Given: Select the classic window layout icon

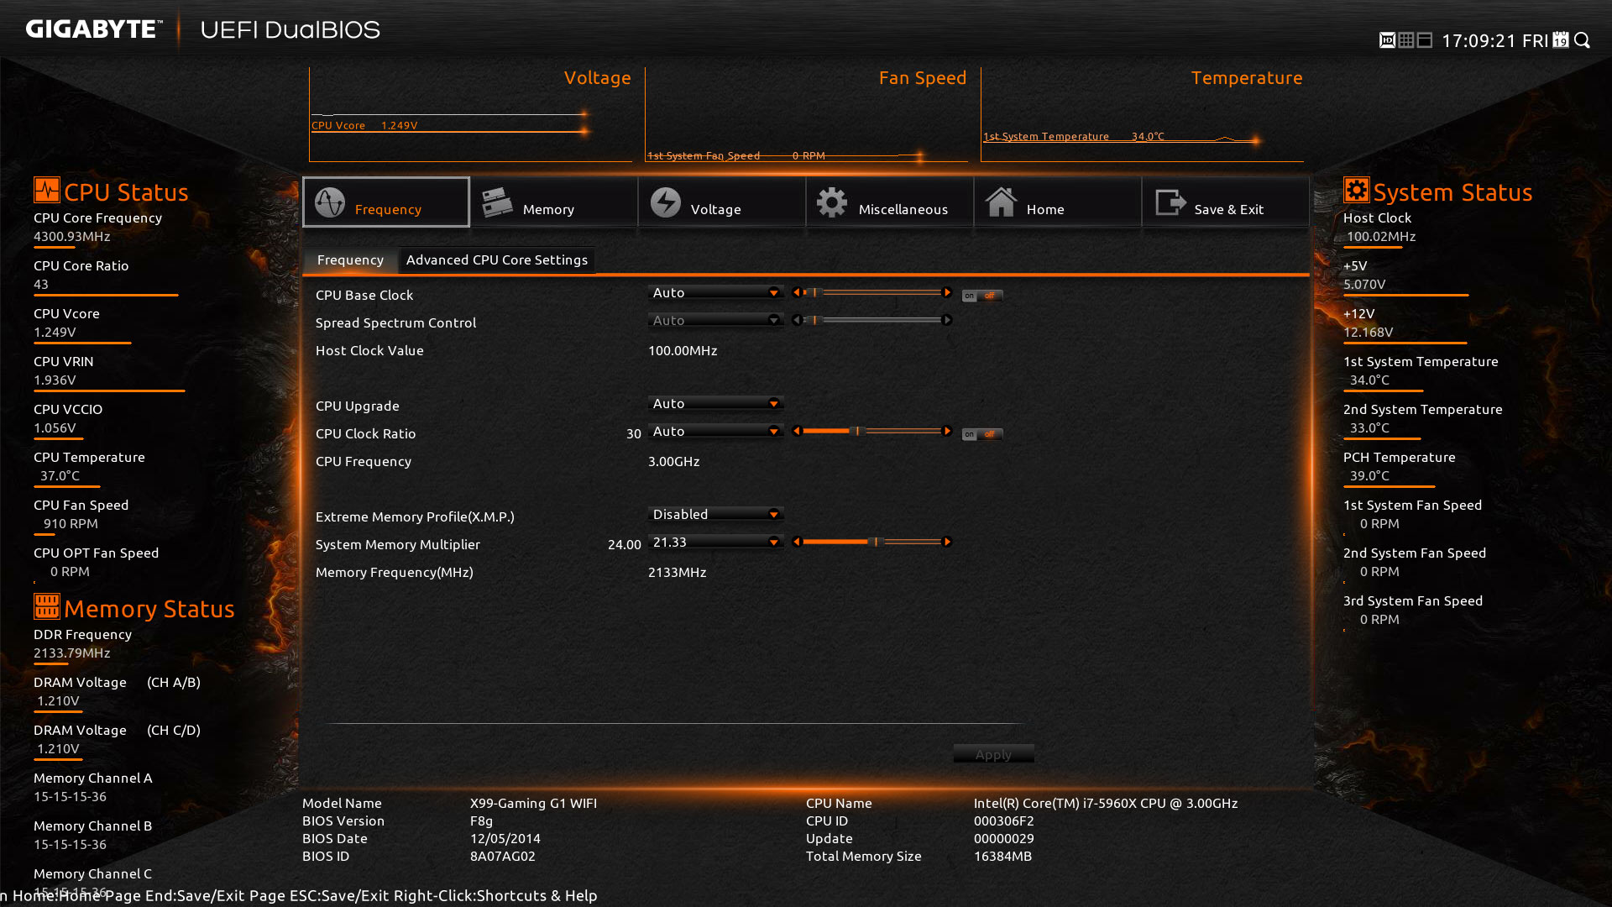Looking at the screenshot, I should [1425, 40].
